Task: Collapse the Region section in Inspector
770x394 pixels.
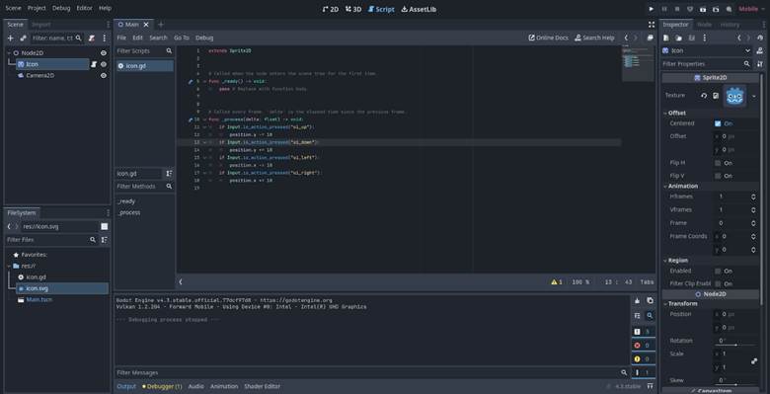Action: (x=665, y=261)
